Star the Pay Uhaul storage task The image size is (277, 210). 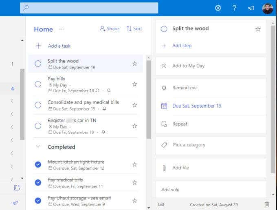tap(134, 201)
